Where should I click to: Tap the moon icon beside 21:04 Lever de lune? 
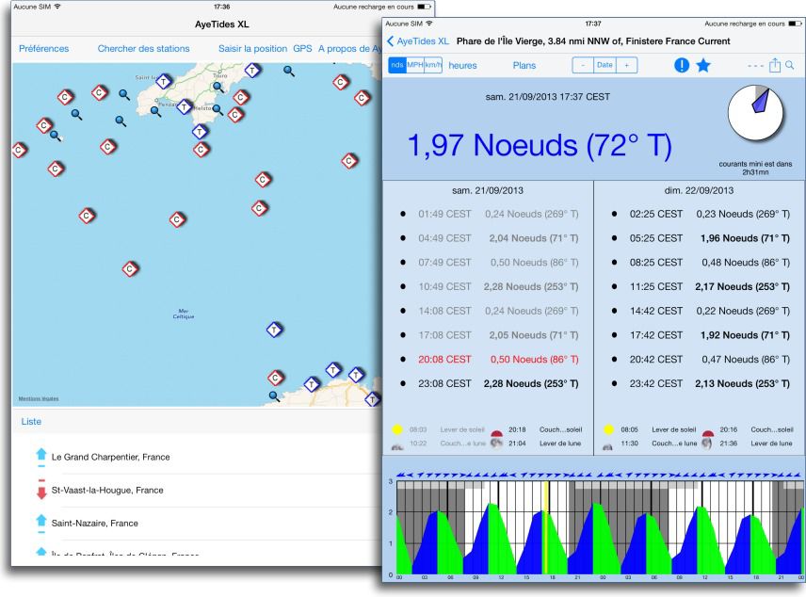point(496,443)
